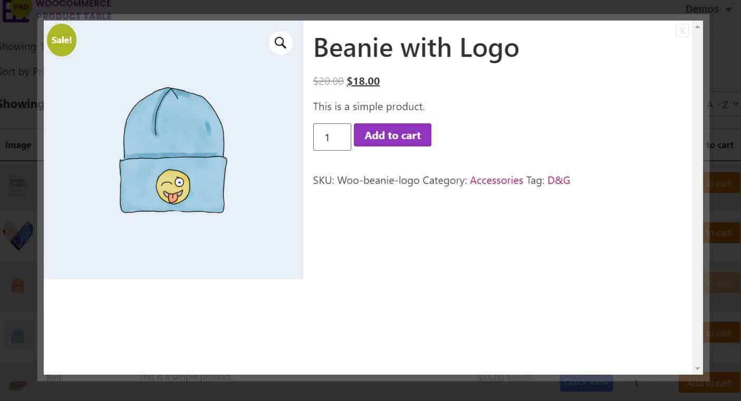Click the green Sale! badge
Image resolution: width=741 pixels, height=401 pixels.
61,40
